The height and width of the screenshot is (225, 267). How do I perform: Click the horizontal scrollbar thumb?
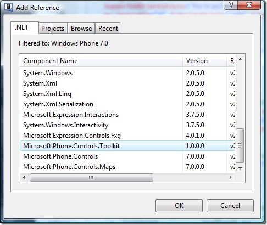pos(91,177)
